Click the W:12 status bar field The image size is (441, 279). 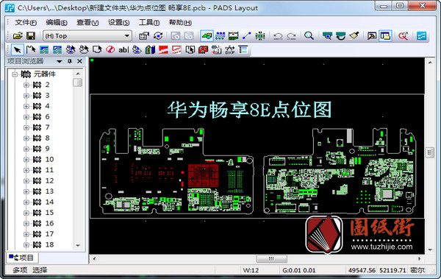click(251, 270)
